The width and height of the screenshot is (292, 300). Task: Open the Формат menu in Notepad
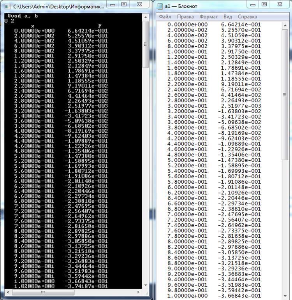pyautogui.click(x=209, y=17)
